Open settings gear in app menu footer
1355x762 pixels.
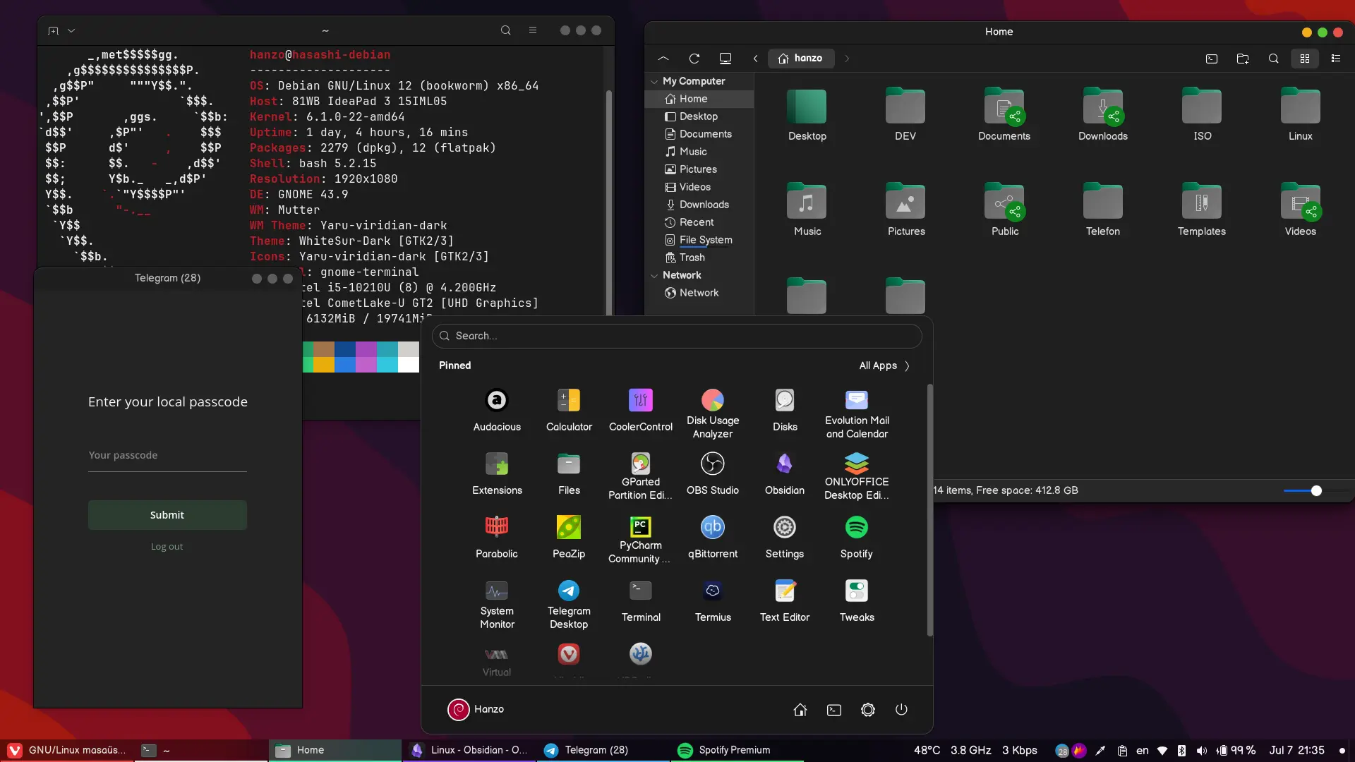point(868,710)
